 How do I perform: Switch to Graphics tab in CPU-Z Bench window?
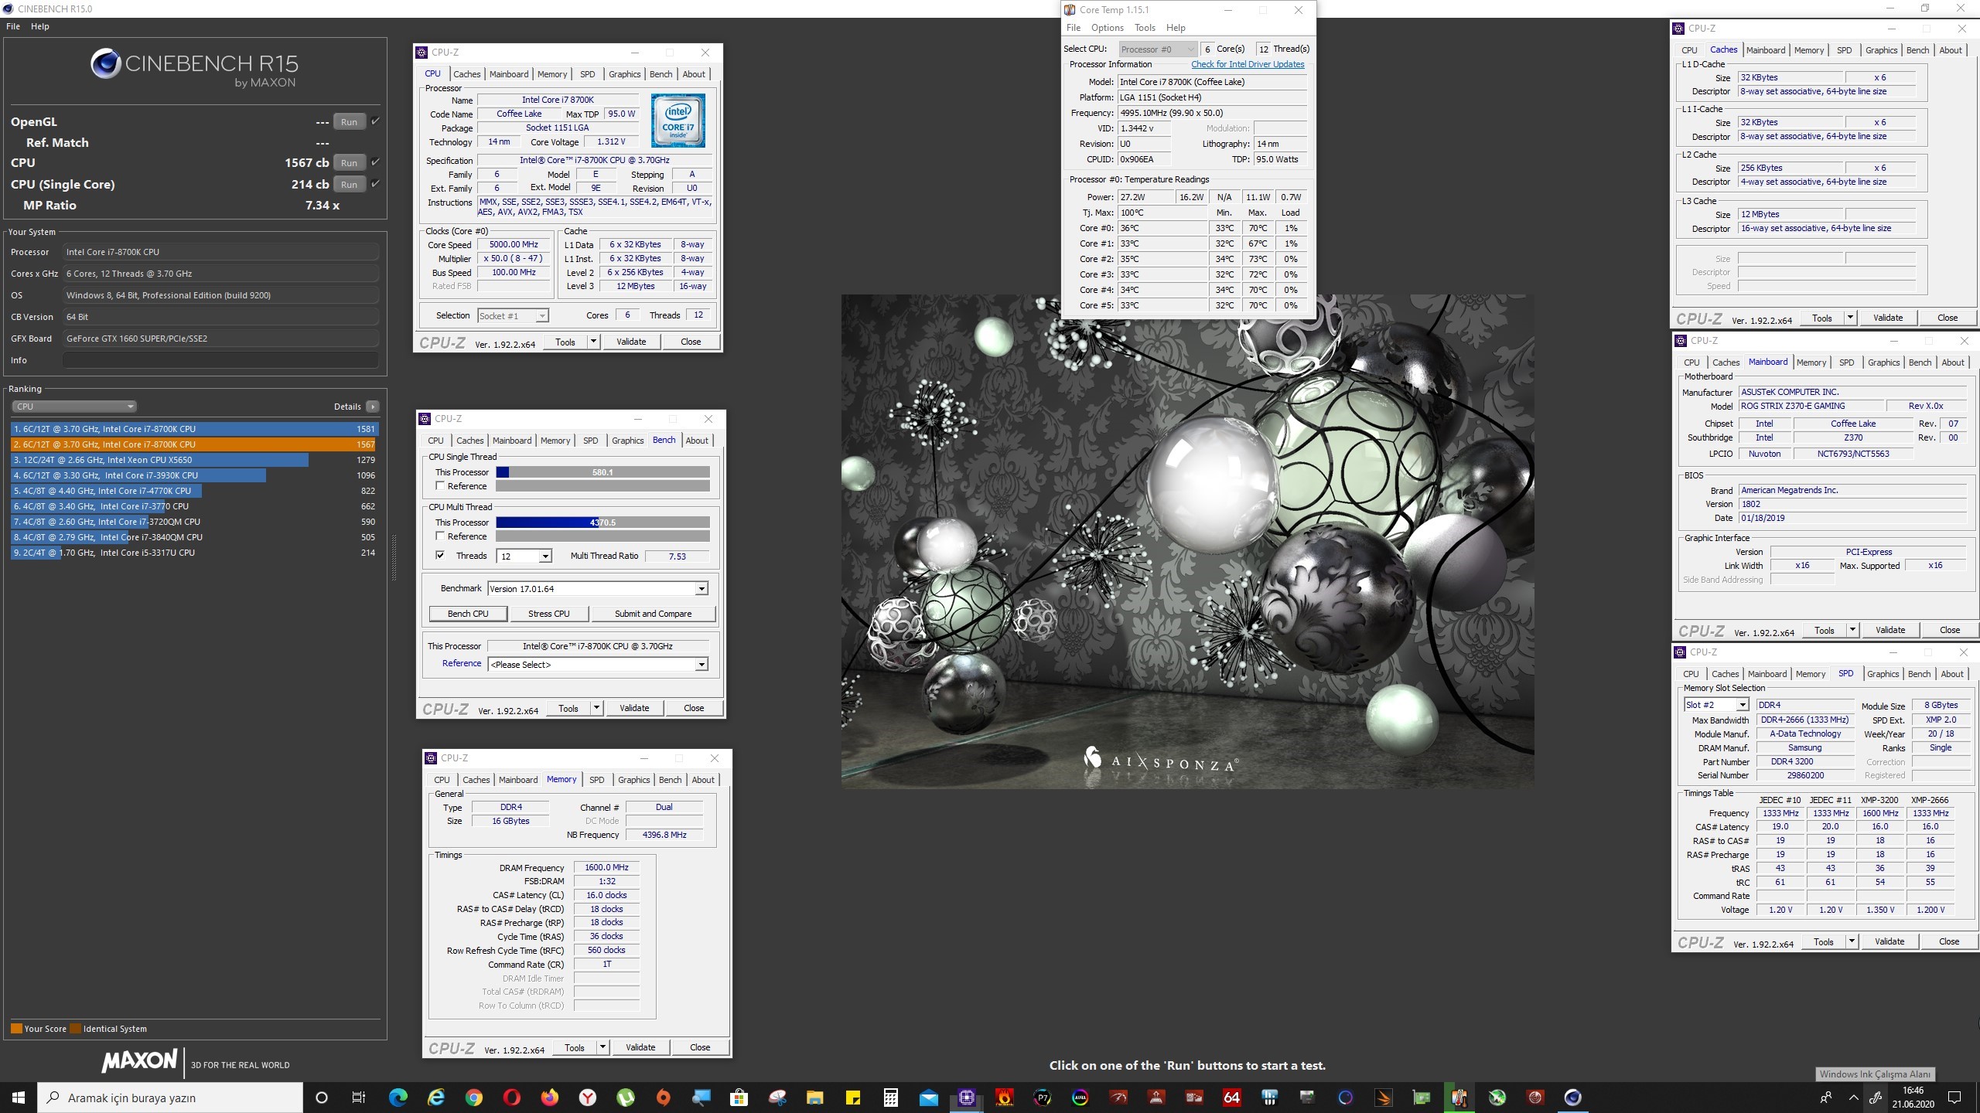click(628, 441)
